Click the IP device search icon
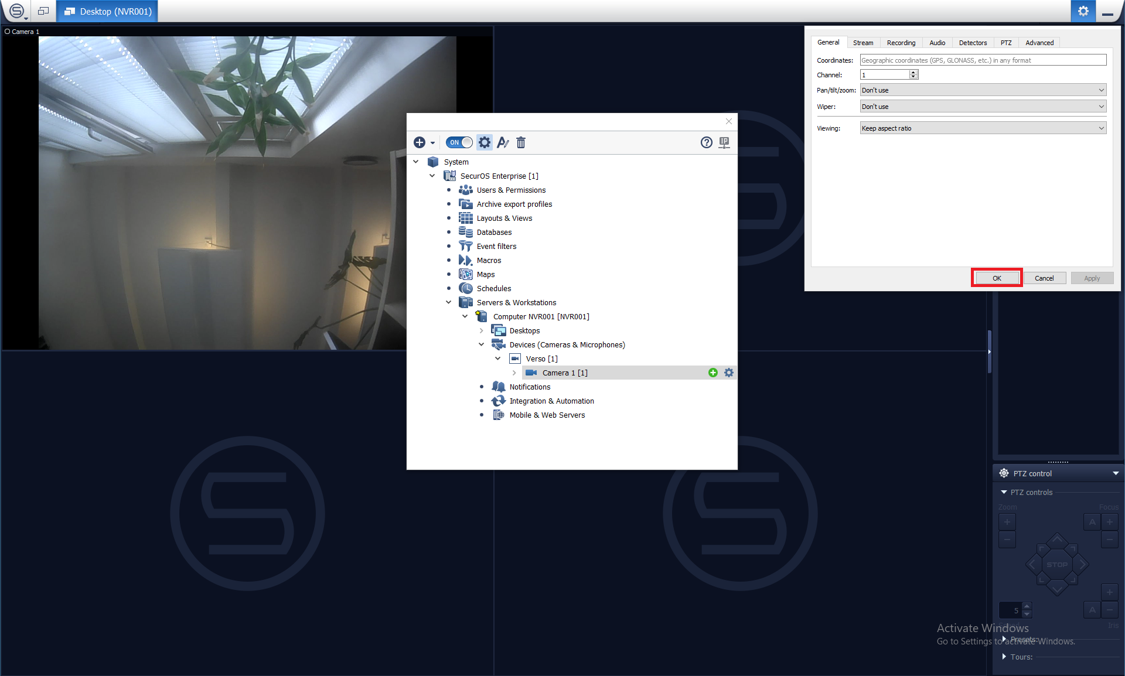 pos(724,142)
